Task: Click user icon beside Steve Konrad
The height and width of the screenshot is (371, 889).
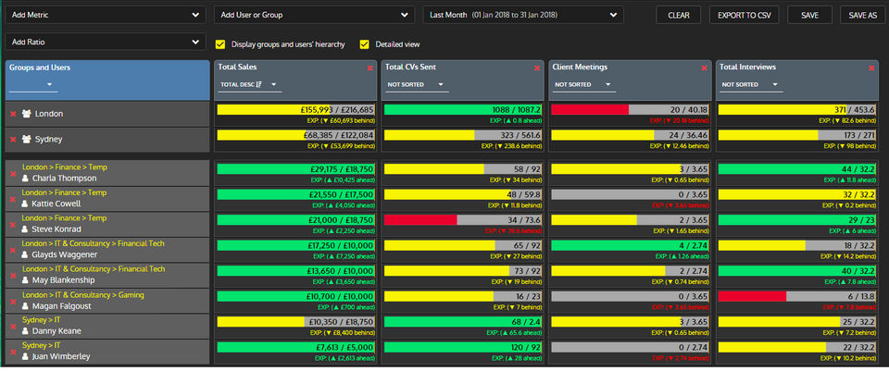Action: click(25, 229)
